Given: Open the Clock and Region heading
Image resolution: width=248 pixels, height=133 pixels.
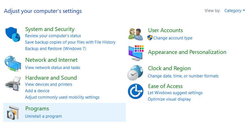Looking at the screenshot, I should 169,68.
